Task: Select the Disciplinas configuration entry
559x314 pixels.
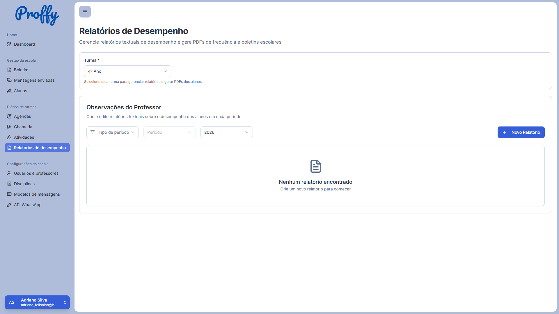Action: click(24, 184)
